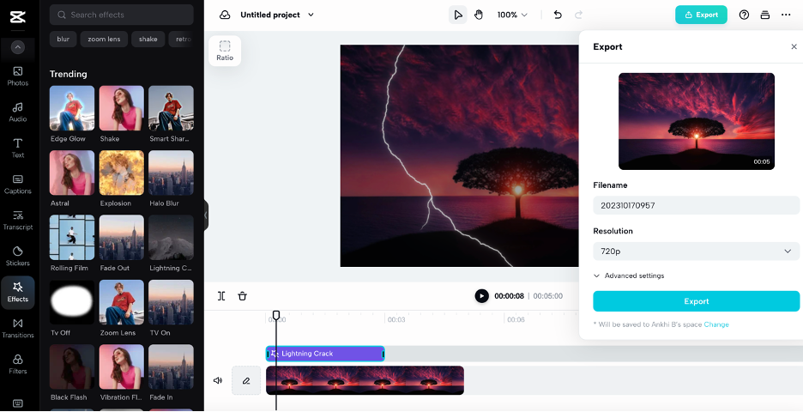803x412 pixels.
Task: Undo the last action
Action: (x=558, y=15)
